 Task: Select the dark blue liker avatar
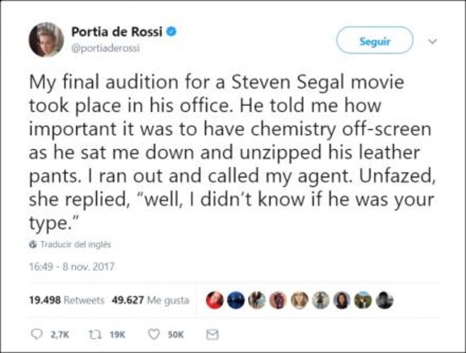(x=236, y=300)
